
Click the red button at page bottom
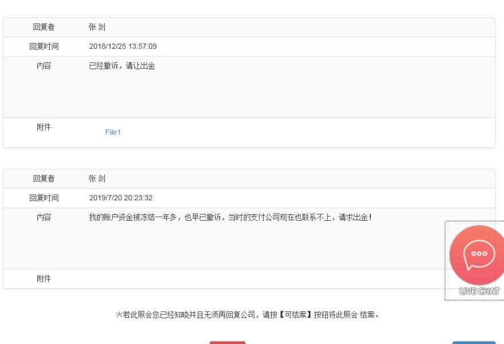click(x=227, y=342)
